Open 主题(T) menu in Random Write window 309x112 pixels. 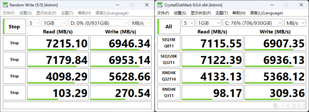tap(67, 13)
